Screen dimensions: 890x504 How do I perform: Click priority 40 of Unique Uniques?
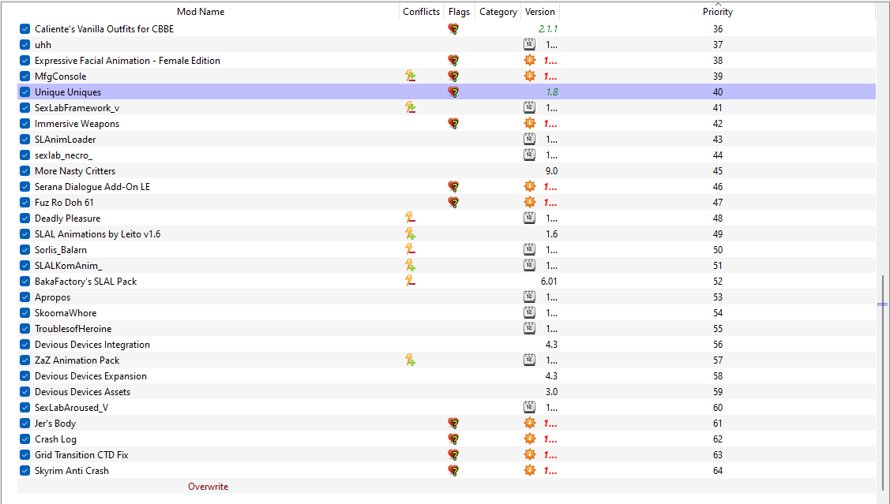(717, 91)
